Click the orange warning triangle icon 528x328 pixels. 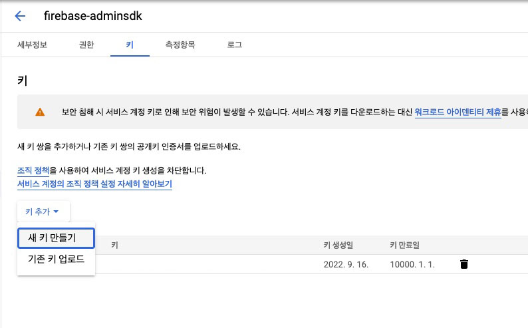tap(40, 112)
